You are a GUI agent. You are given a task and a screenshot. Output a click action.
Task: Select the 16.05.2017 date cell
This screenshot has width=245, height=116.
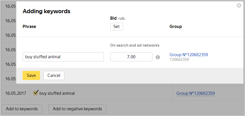(x=16, y=93)
